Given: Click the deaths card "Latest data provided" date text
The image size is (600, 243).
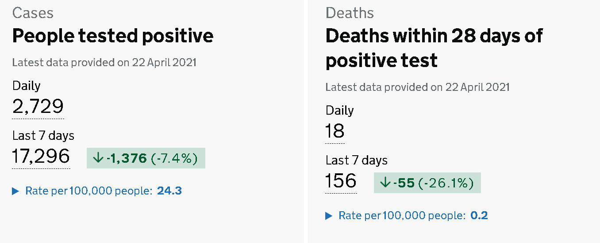Looking at the screenshot, I should click(x=418, y=87).
